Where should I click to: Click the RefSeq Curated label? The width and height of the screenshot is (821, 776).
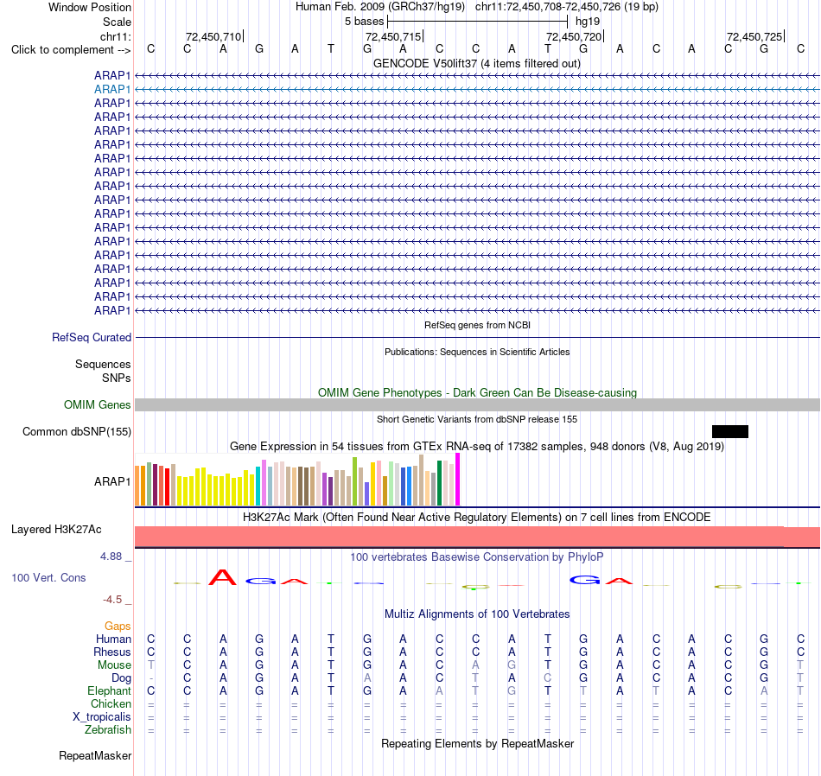(x=91, y=337)
